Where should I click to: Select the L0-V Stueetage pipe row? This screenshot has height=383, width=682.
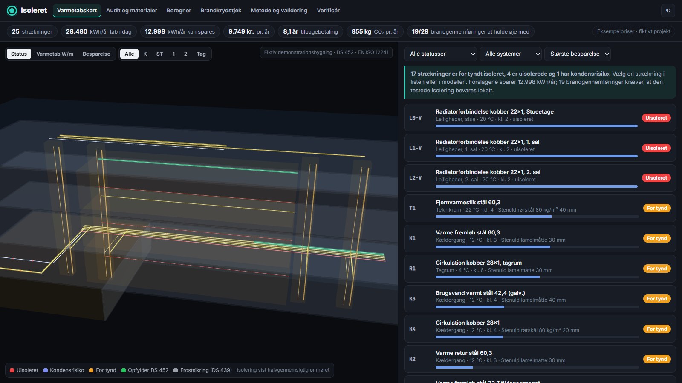(540, 118)
